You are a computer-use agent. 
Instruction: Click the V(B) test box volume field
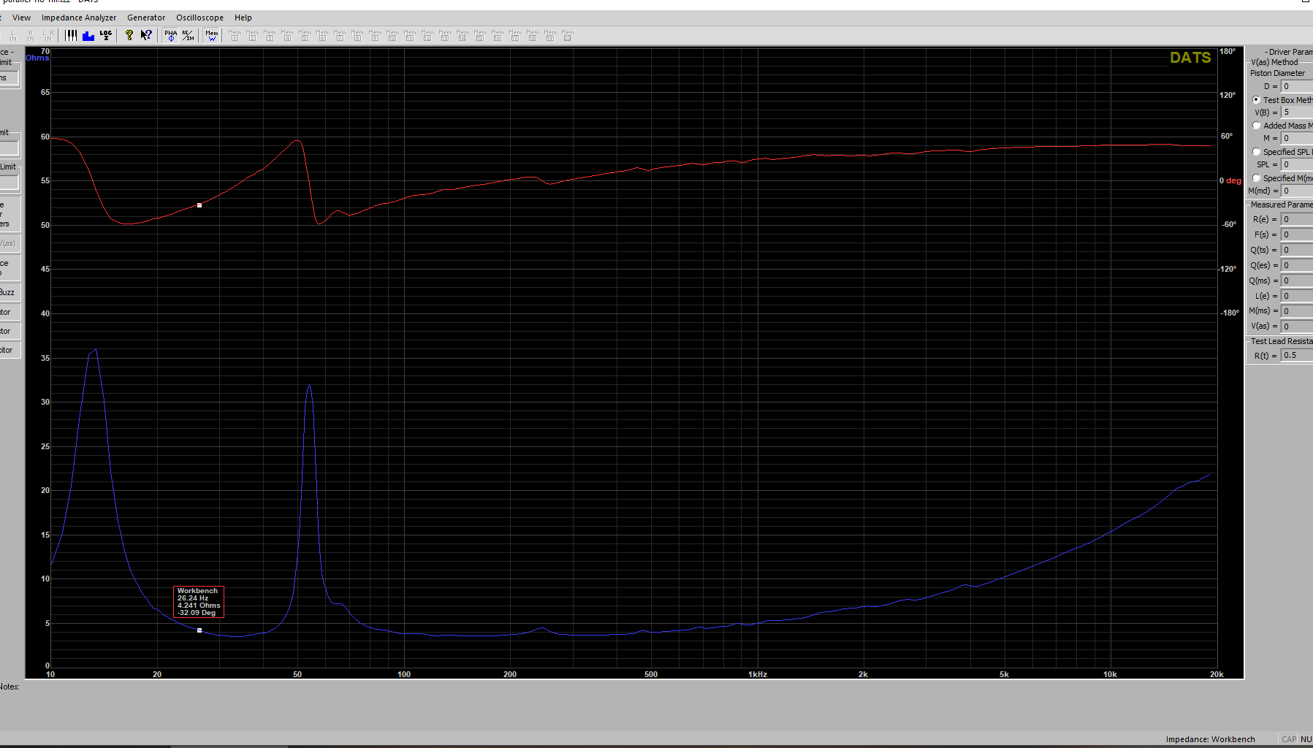pyautogui.click(x=1297, y=112)
